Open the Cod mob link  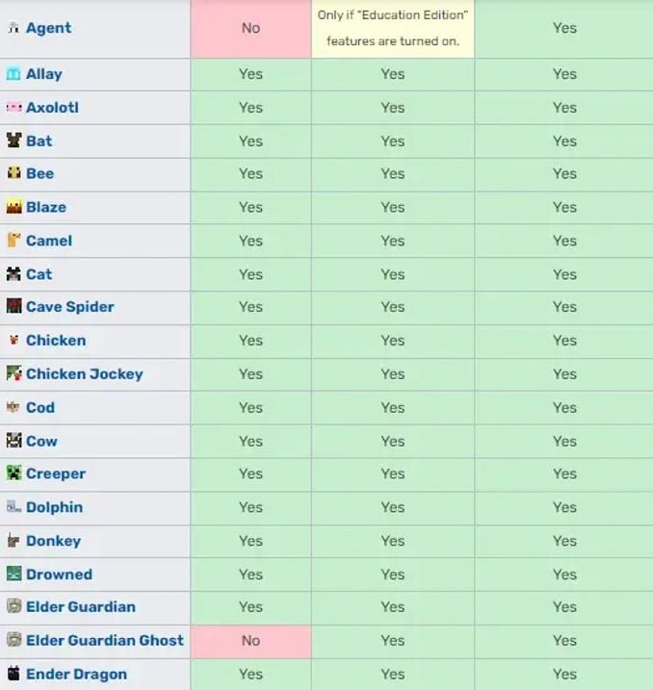click(40, 407)
